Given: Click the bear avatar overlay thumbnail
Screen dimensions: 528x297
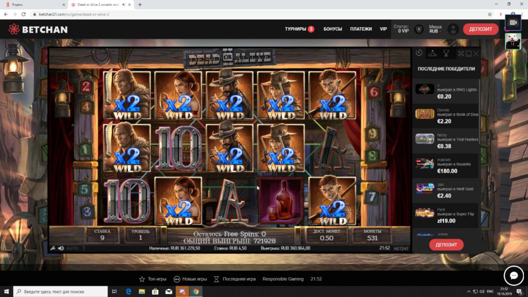Looking at the screenshot, I should point(513,41).
